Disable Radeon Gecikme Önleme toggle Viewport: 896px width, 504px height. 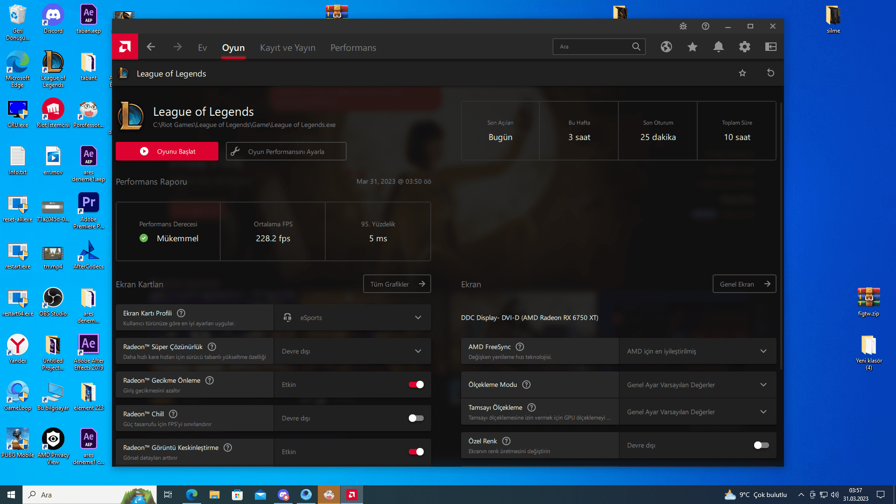click(x=416, y=385)
